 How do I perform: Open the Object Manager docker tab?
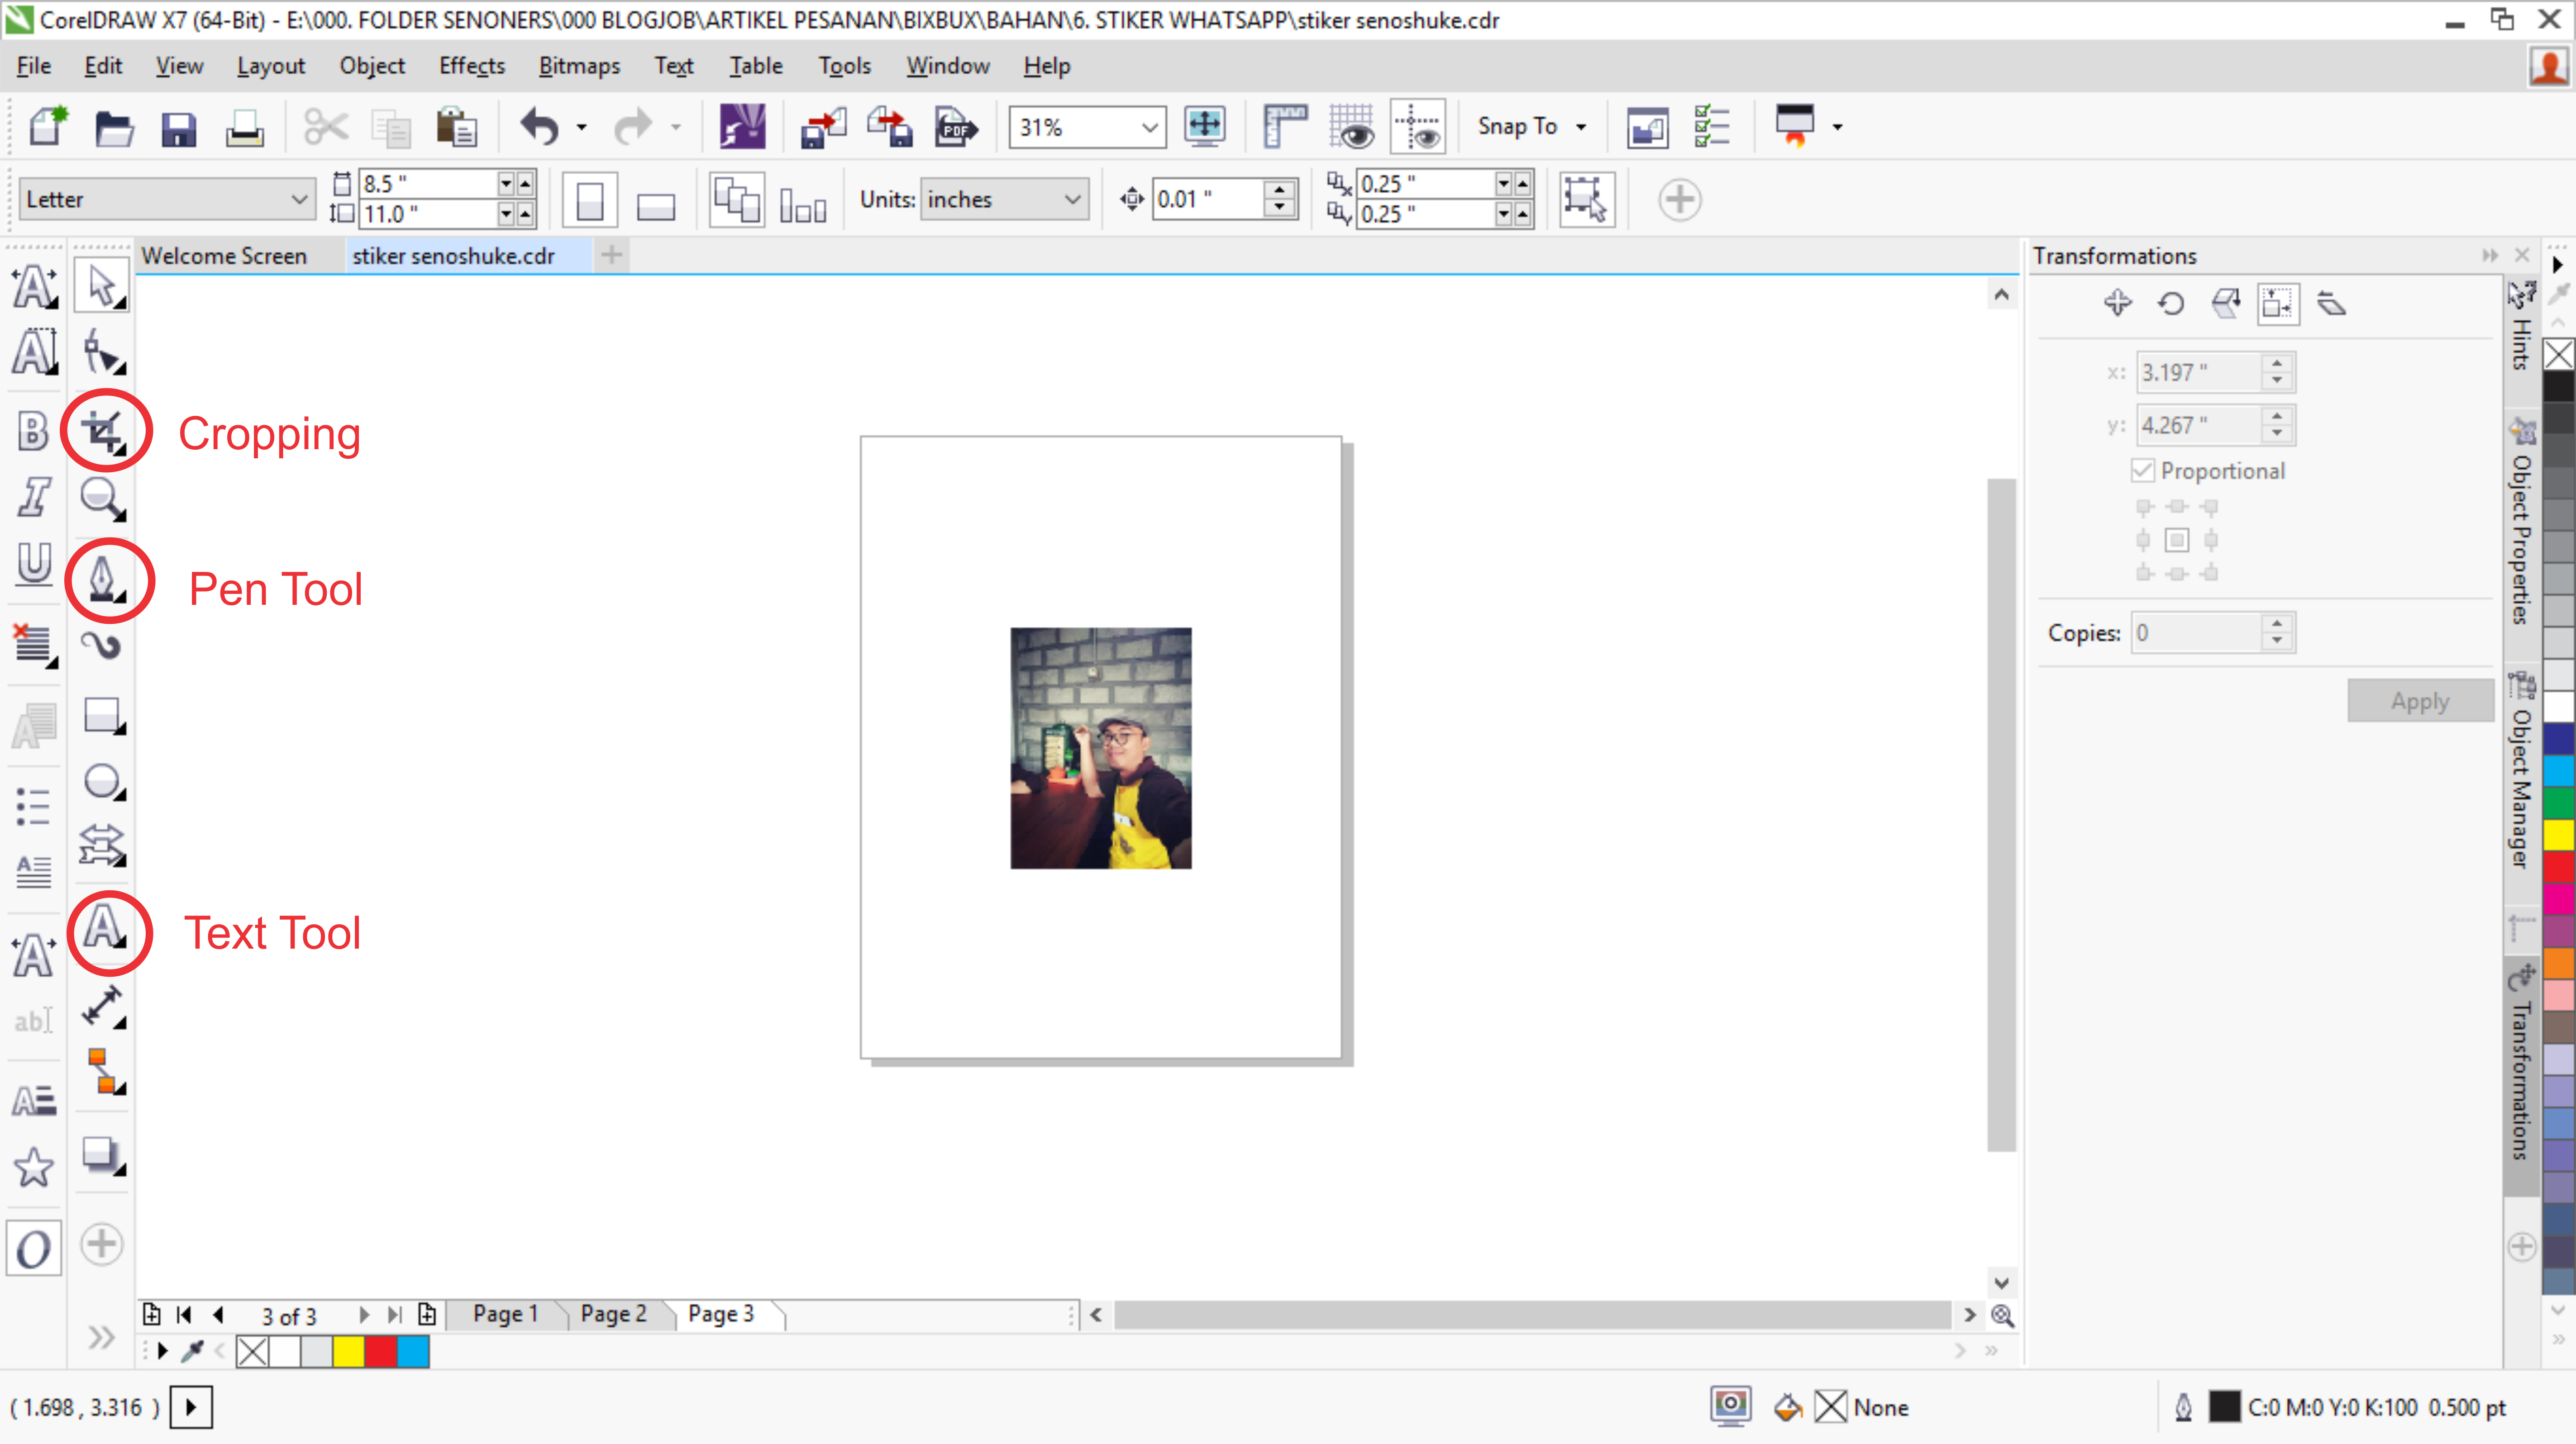[x=2522, y=773]
